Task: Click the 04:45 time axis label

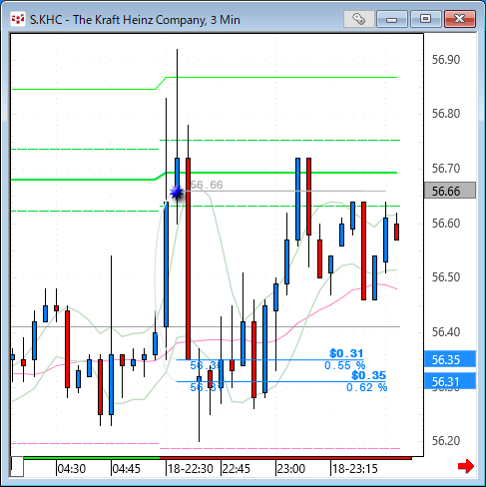Action: coord(127,469)
